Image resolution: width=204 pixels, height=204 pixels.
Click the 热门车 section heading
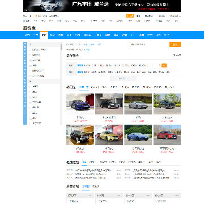[71, 87]
